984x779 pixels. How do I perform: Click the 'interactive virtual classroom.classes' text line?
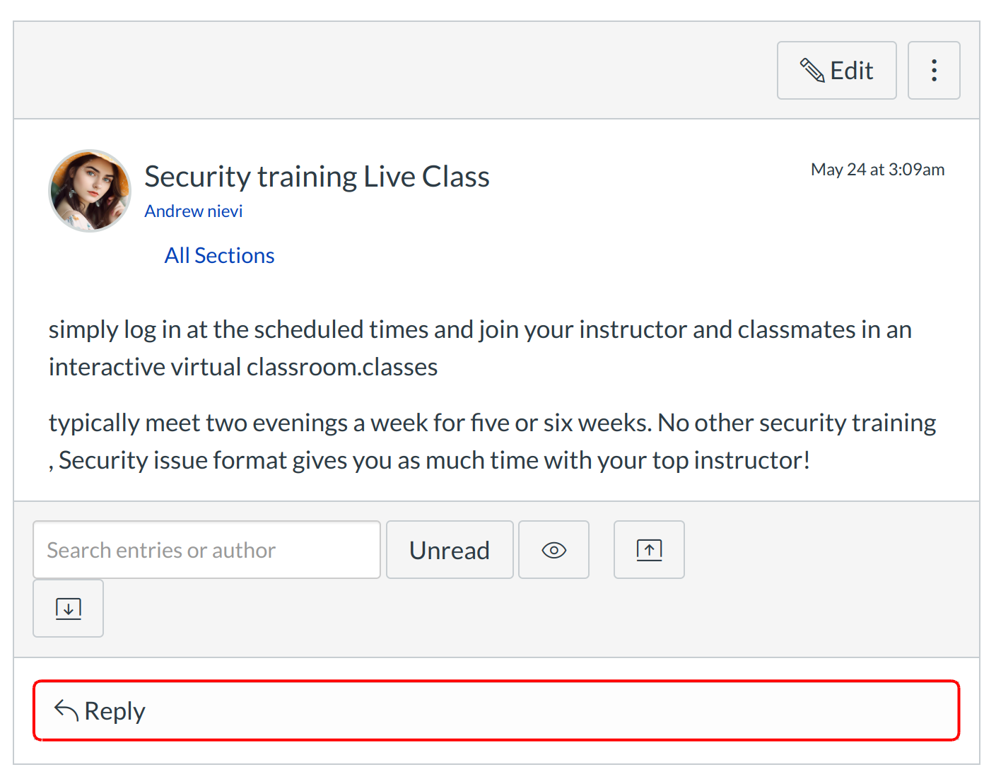243,367
